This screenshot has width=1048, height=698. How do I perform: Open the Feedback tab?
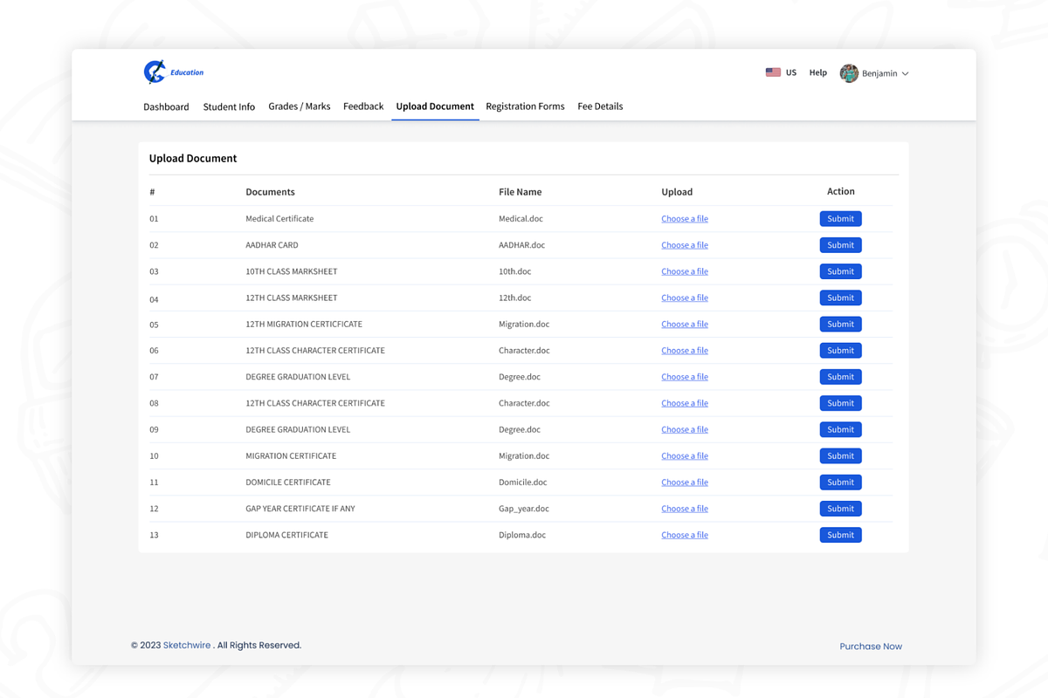pos(363,106)
